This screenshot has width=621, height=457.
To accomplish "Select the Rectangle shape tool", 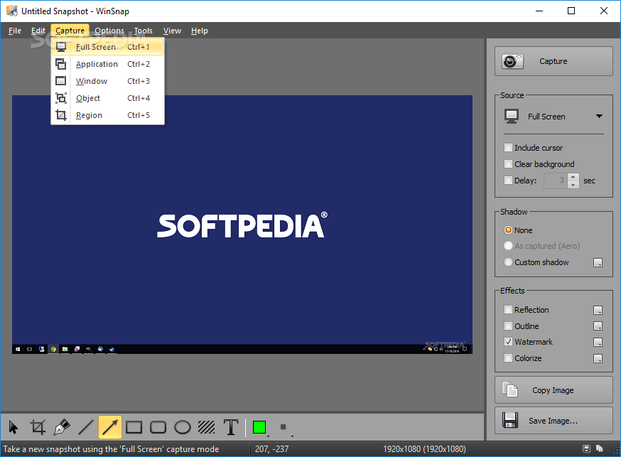I will coord(134,427).
